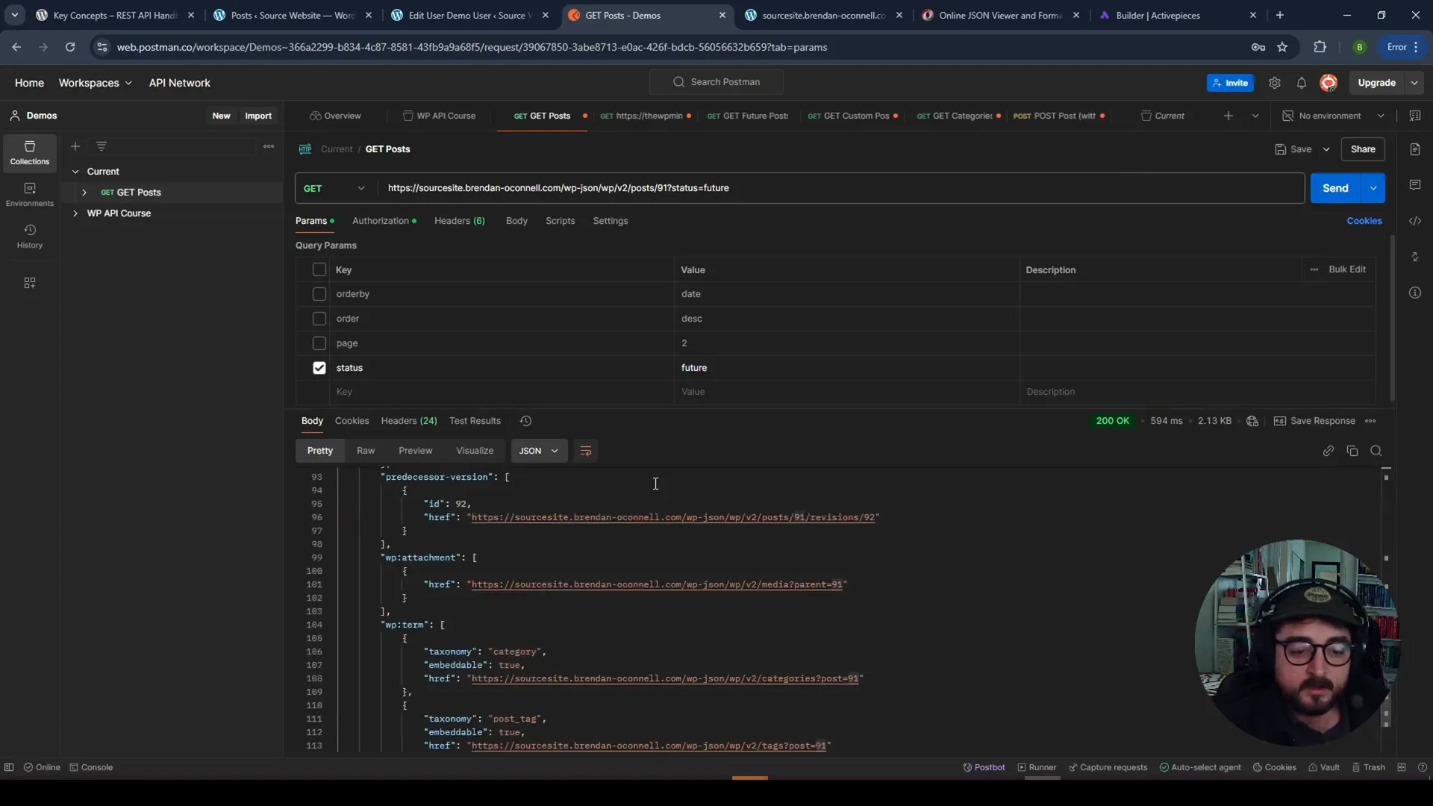Enable the orderby query parameter
Image resolution: width=1433 pixels, height=806 pixels.
point(319,294)
